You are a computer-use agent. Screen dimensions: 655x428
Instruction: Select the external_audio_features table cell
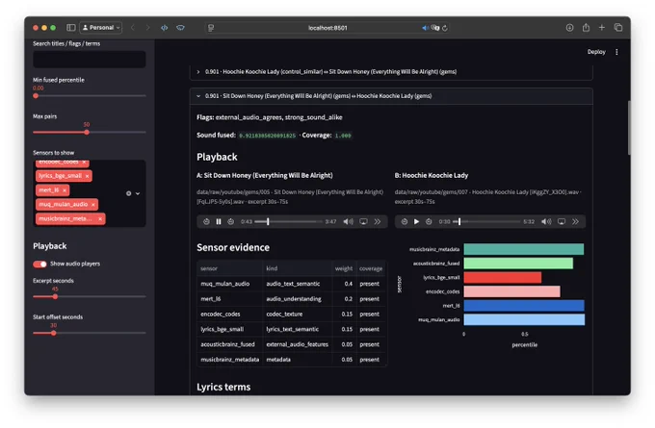(x=297, y=344)
